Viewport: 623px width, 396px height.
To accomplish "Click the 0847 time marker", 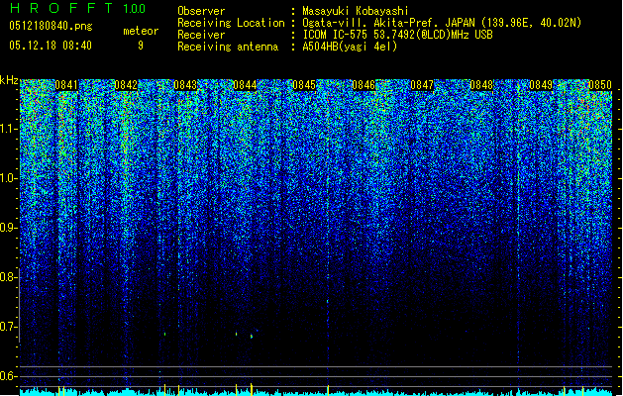I will [x=422, y=85].
